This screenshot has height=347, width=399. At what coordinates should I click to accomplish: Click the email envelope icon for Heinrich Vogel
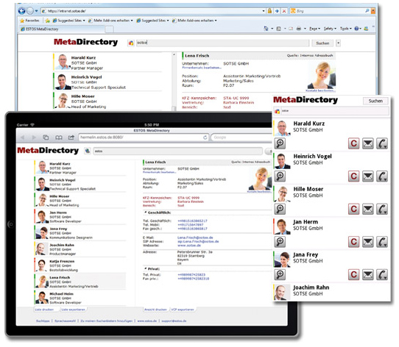[367, 176]
